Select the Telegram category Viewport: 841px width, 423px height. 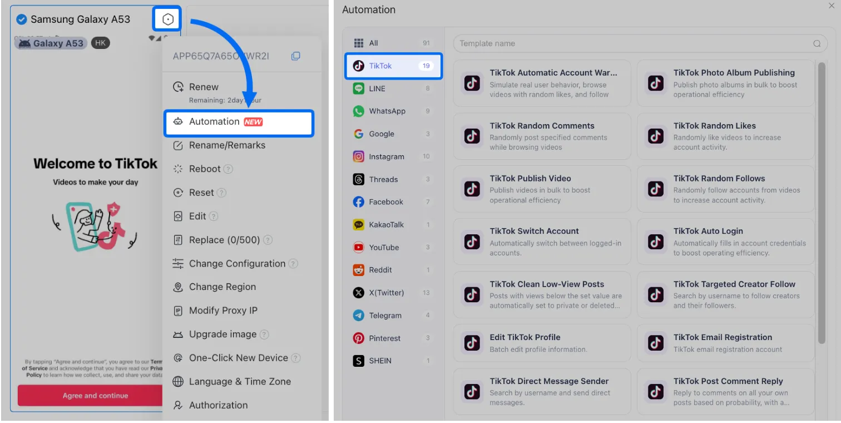(x=393, y=316)
